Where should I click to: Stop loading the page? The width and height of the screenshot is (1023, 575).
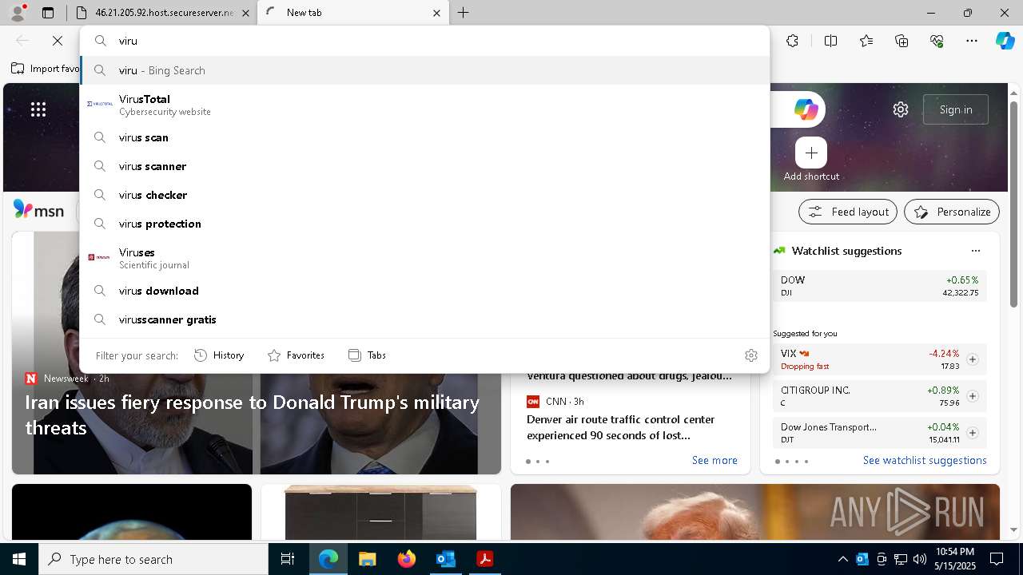(x=58, y=41)
